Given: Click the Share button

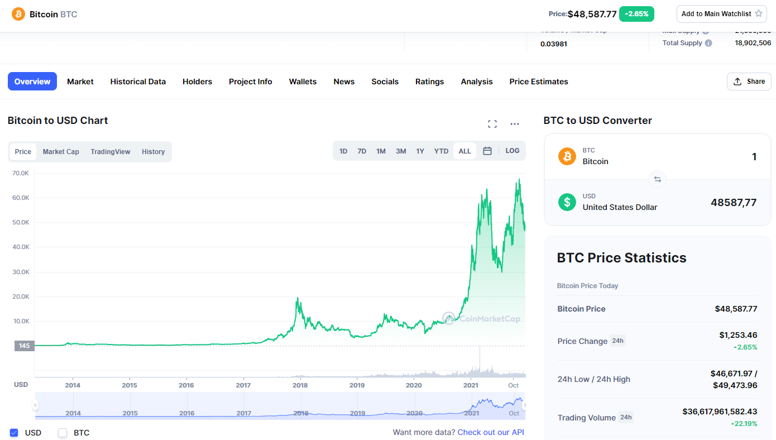Looking at the screenshot, I should 749,82.
